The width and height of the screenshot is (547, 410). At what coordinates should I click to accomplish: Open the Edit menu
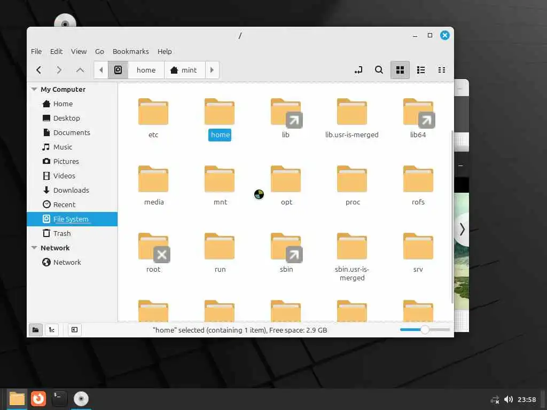tap(56, 52)
